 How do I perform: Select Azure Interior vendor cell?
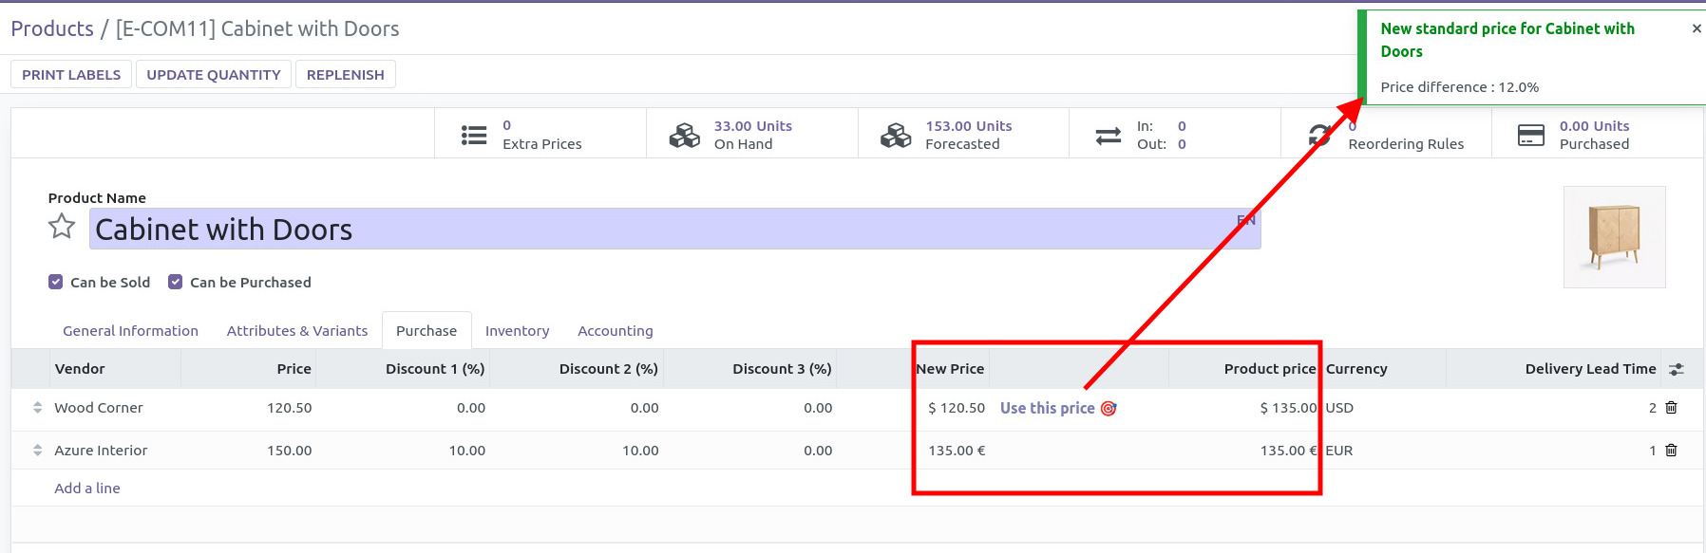click(x=115, y=451)
